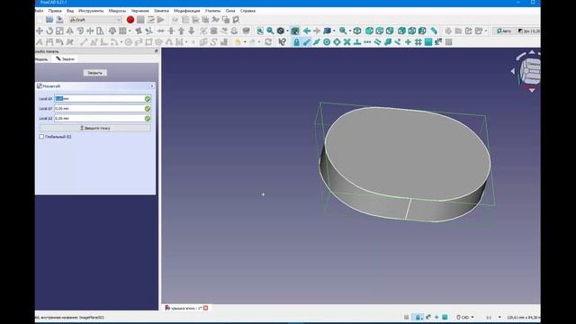Click the What's This help cursor icon
Viewport: 576px width, 324px height.
pyautogui.click(x=282, y=42)
